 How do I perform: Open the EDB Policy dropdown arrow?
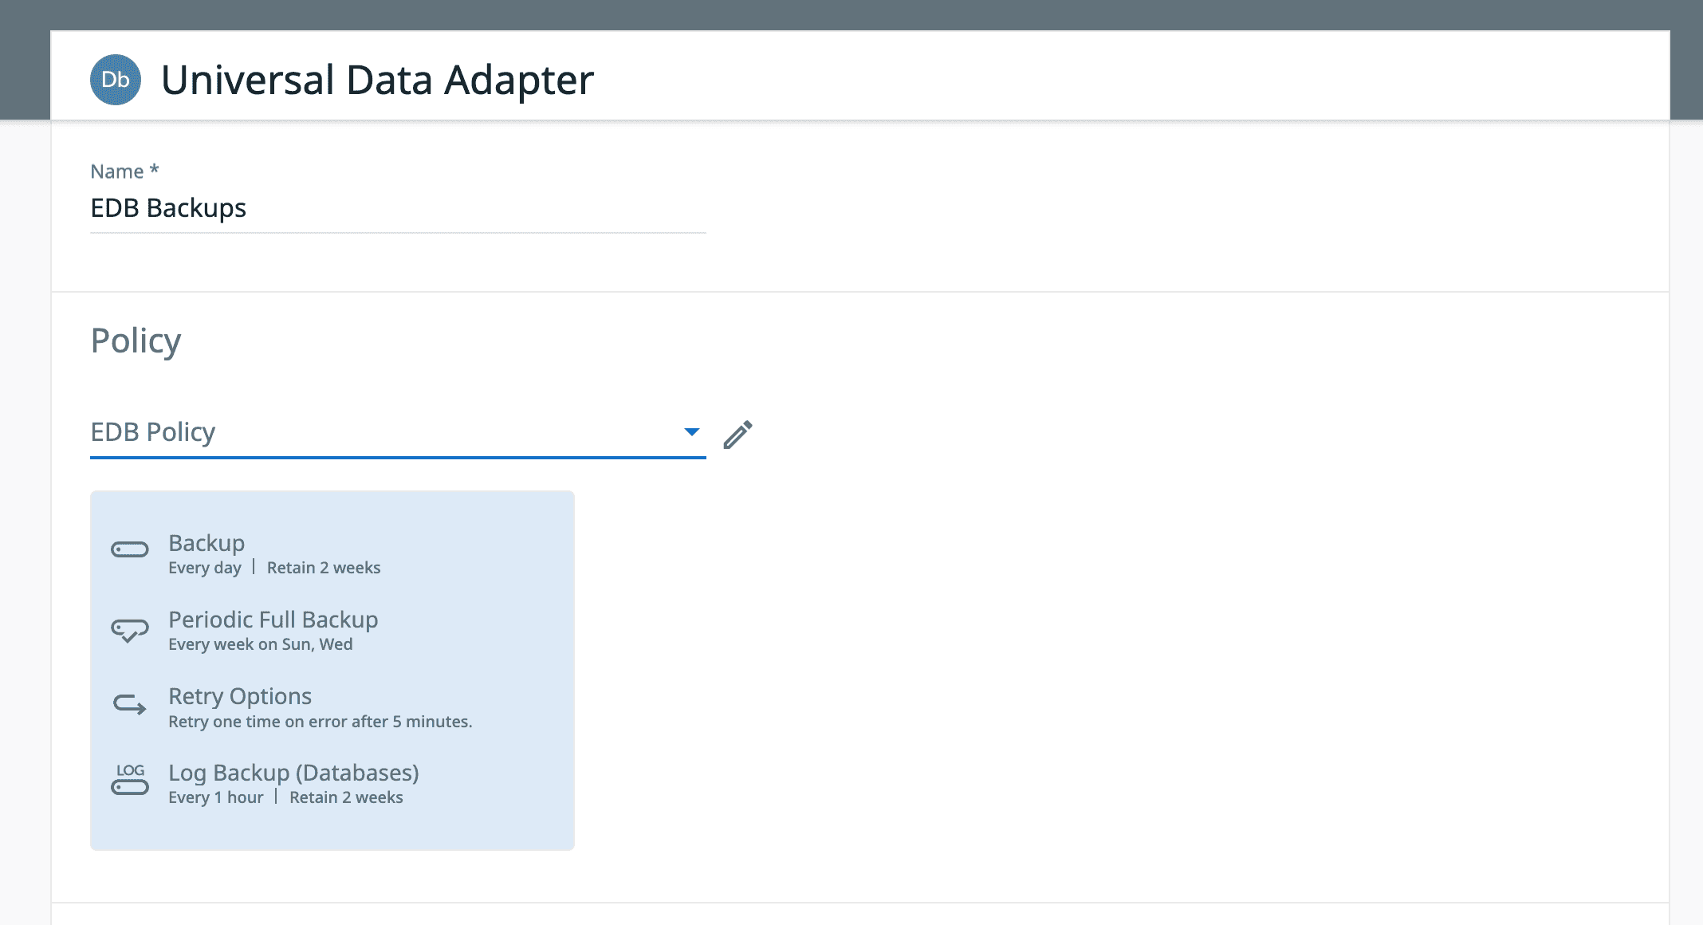click(x=691, y=432)
